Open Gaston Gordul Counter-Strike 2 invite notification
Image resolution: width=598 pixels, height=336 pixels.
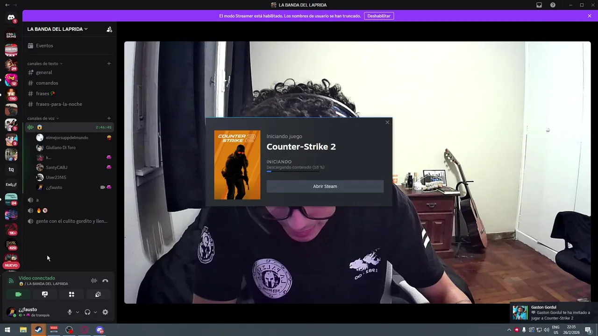click(554, 313)
